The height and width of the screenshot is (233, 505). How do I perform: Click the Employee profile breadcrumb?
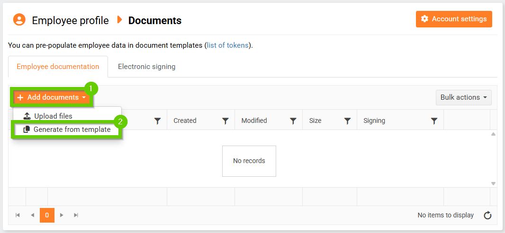pyautogui.click(x=70, y=20)
